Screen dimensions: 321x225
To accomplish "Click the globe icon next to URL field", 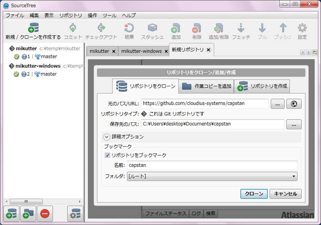I will (x=294, y=104).
